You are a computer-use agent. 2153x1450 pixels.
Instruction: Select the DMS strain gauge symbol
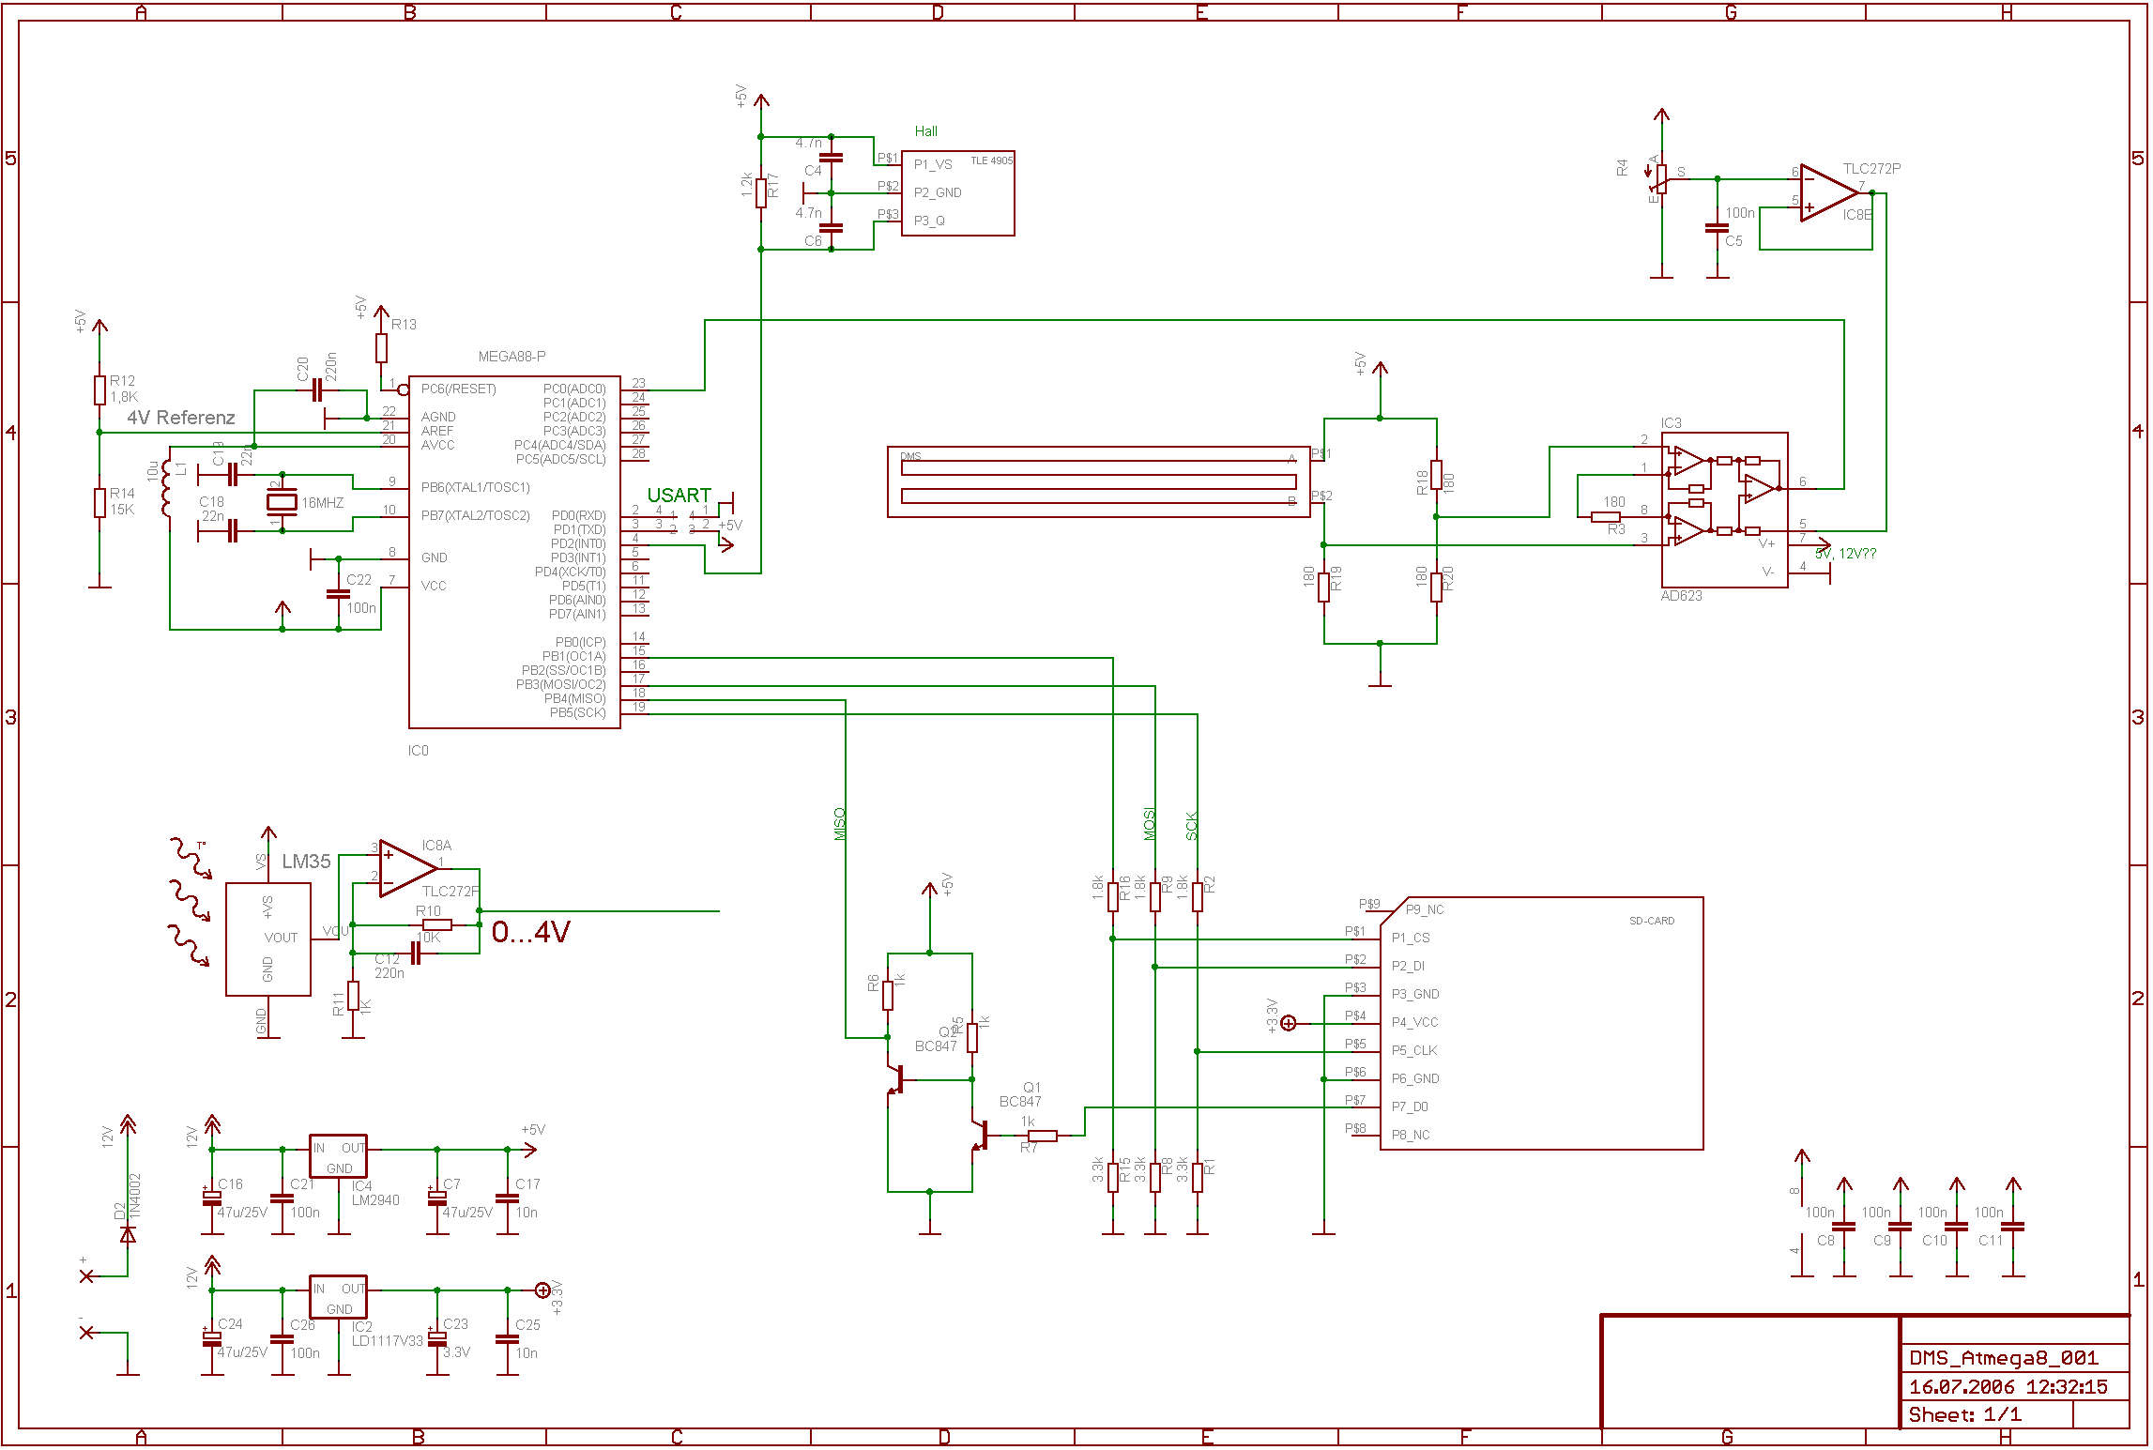(x=1098, y=481)
